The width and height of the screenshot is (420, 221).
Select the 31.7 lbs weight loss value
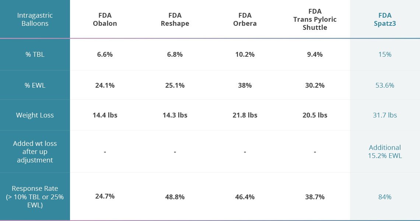click(x=385, y=115)
